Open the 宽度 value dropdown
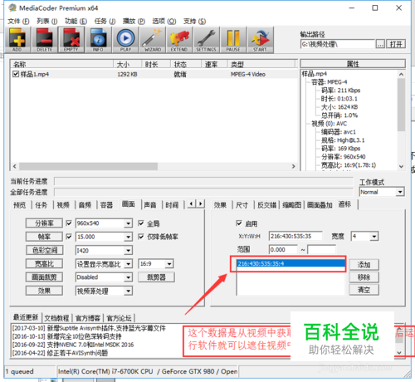This screenshot has height=382, width=415. coord(374,237)
